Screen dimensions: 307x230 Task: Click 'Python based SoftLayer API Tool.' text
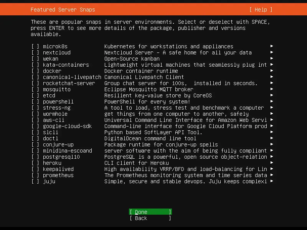[153, 132]
